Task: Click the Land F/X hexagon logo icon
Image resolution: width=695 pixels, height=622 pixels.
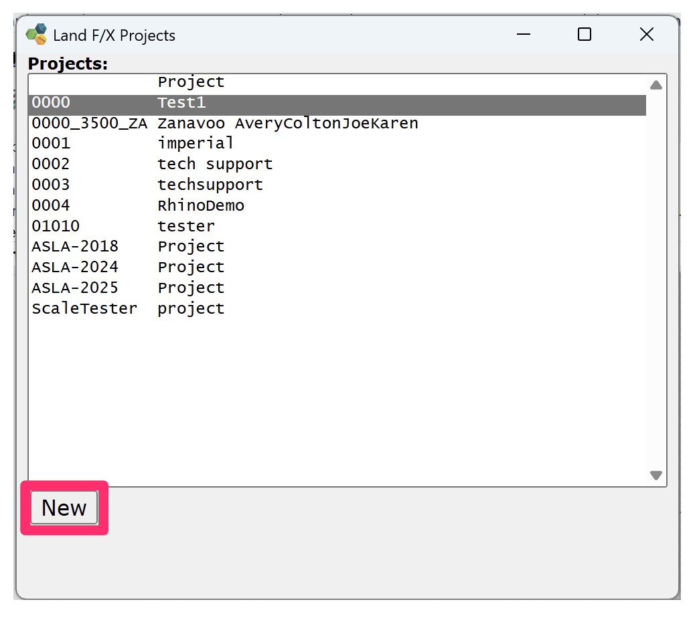Action: pos(37,34)
